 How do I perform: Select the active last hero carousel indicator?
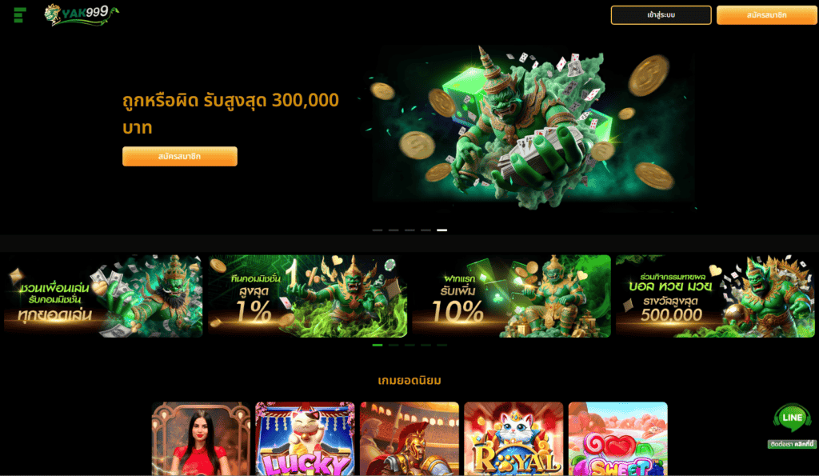pos(441,230)
